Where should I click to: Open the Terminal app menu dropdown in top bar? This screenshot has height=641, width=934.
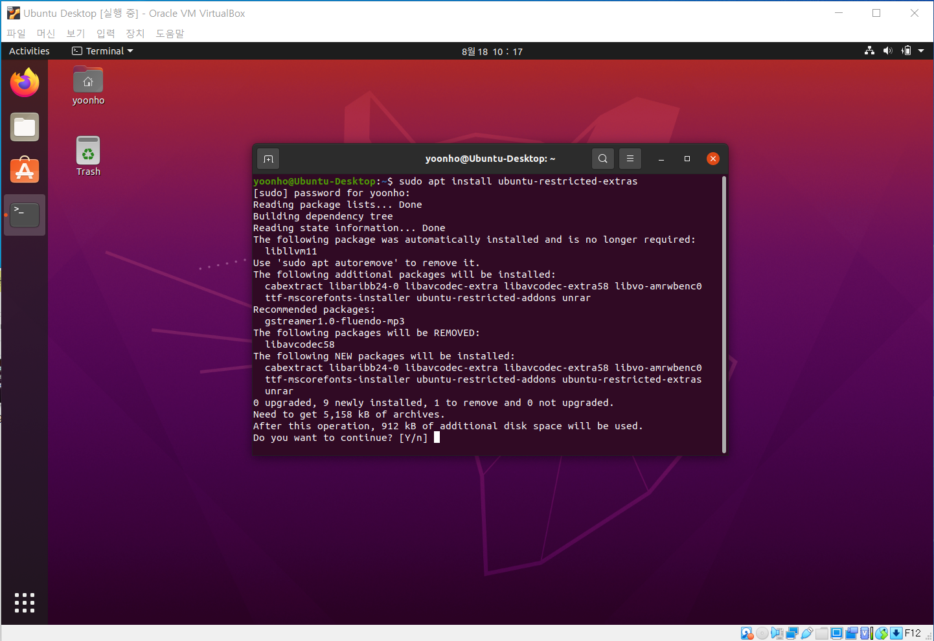coord(102,51)
